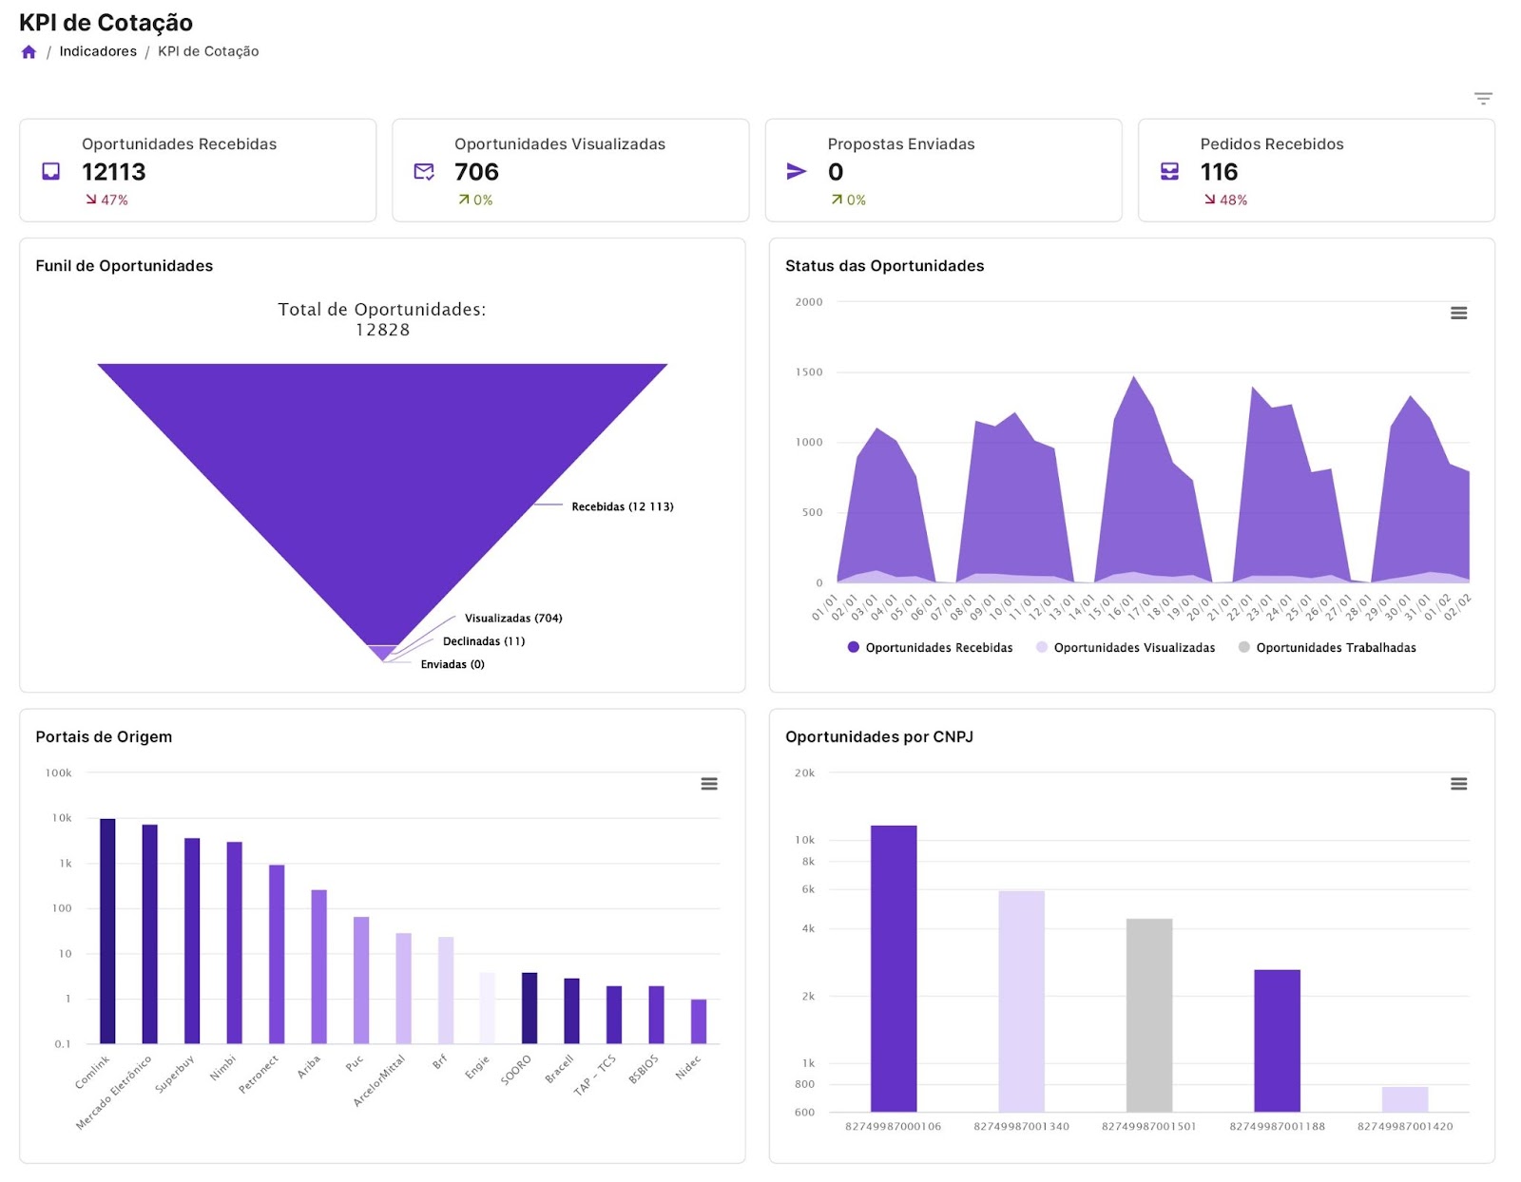Viewport: 1521px width, 1182px height.
Task: Click the Comlink bar in Portais chart
Action: tap(107, 931)
